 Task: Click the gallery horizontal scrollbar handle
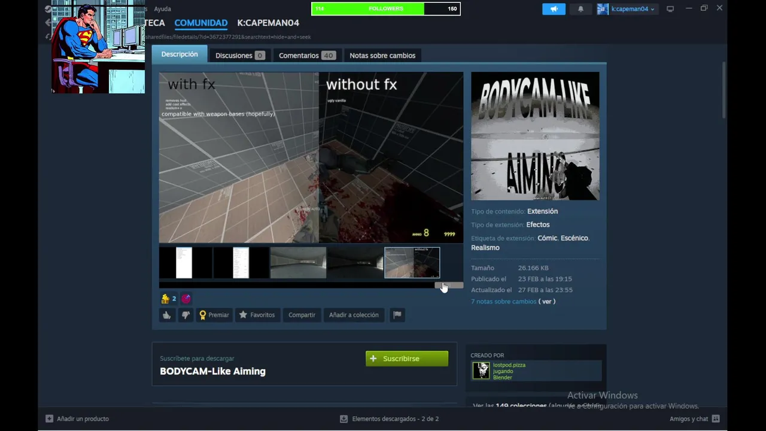click(449, 286)
